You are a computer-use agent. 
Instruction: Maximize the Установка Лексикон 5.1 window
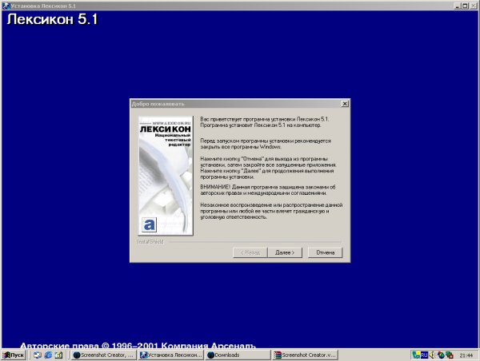[465, 5]
